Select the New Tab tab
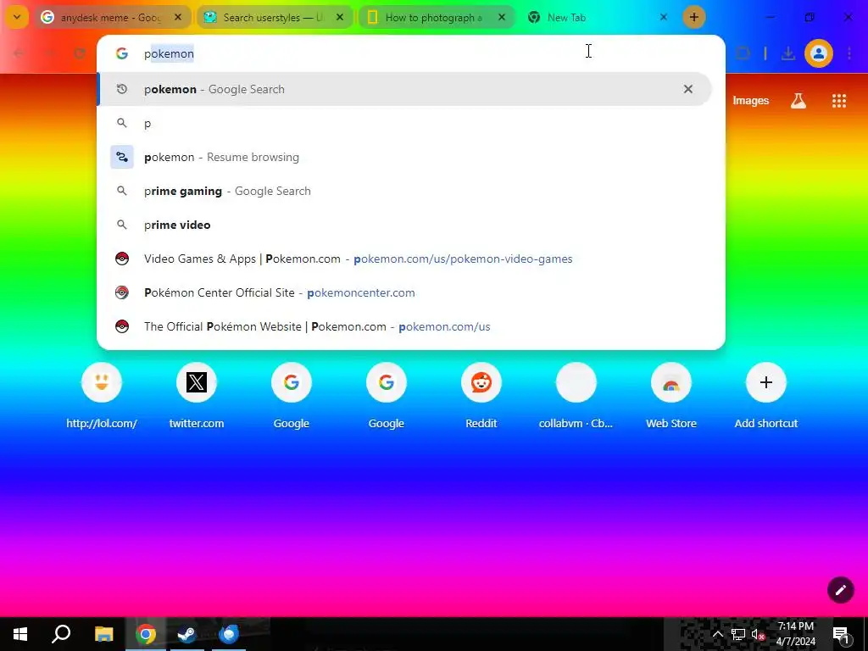868x651 pixels. click(598, 18)
